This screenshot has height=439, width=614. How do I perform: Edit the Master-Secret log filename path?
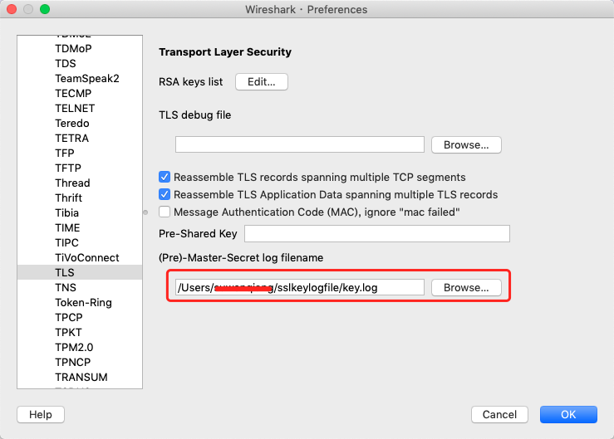(x=300, y=287)
